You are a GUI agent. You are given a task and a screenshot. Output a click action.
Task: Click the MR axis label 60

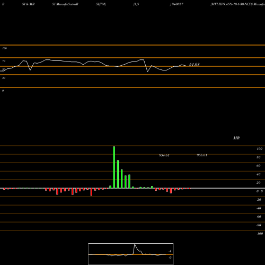click(259, 166)
